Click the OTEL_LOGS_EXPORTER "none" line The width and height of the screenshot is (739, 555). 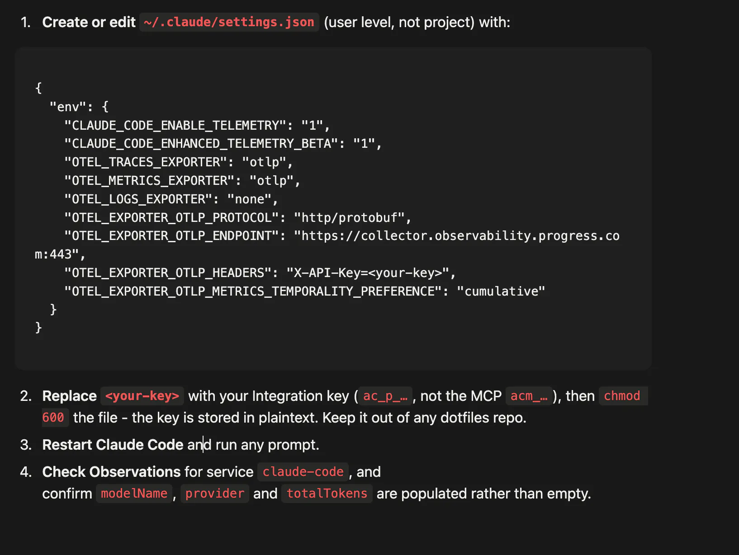click(x=171, y=199)
